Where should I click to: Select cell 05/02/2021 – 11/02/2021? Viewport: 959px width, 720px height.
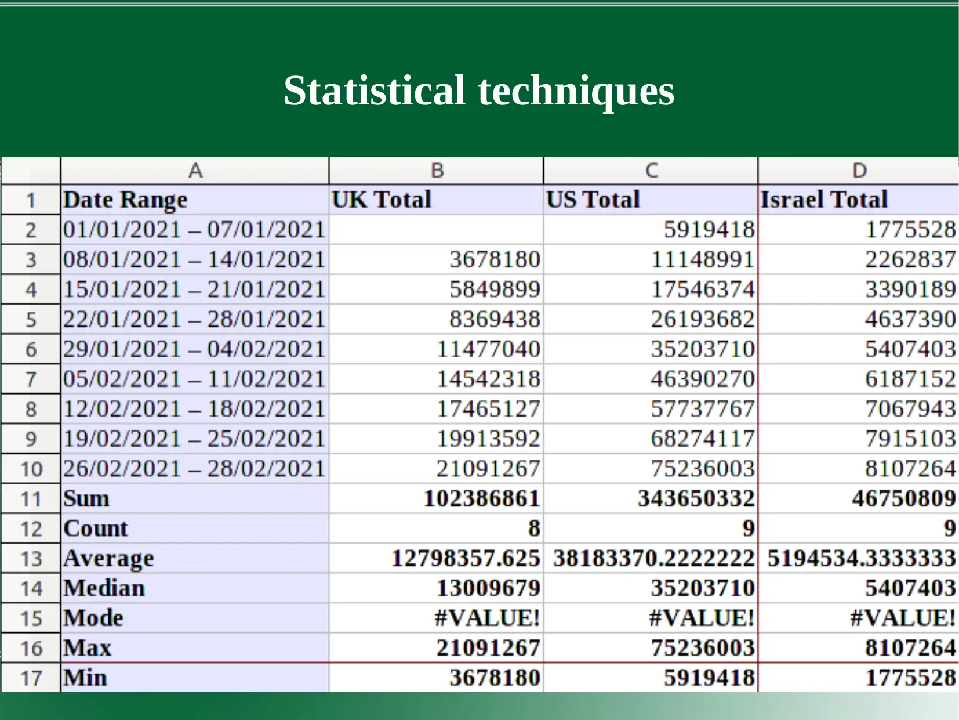[195, 379]
